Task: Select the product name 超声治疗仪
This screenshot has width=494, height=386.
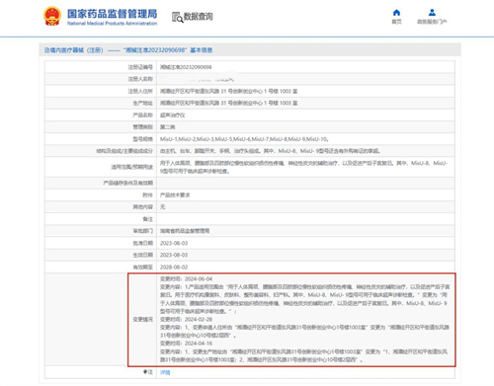Action: (173, 116)
